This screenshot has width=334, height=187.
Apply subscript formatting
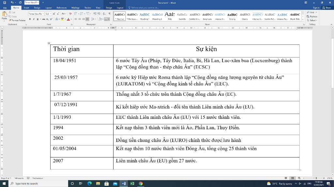coord(47,19)
